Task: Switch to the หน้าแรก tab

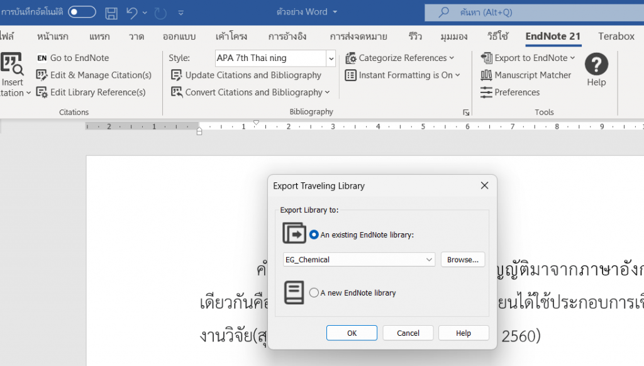Action: point(53,36)
